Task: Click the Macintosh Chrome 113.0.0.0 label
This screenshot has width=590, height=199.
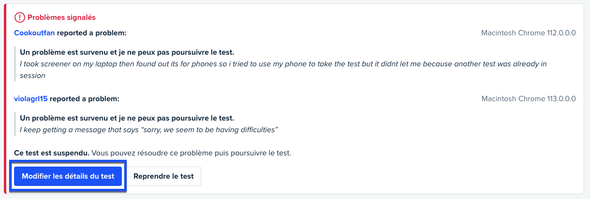Action: [x=528, y=99]
